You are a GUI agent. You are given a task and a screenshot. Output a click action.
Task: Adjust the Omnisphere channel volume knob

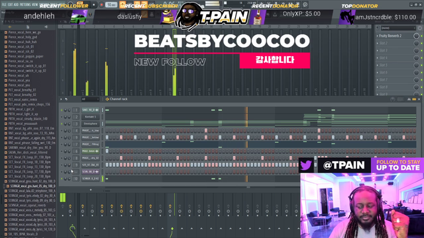click(x=69, y=124)
